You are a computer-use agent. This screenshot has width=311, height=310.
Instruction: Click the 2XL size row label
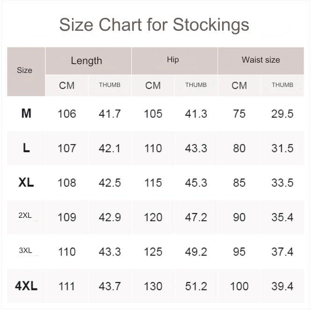click(25, 216)
